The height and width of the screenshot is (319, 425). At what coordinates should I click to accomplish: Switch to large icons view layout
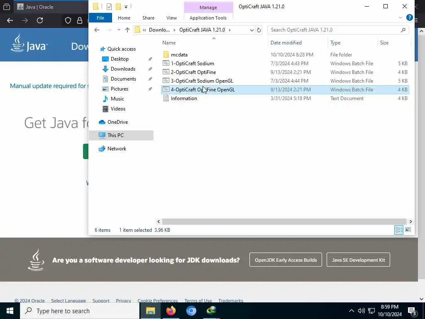tap(408, 230)
